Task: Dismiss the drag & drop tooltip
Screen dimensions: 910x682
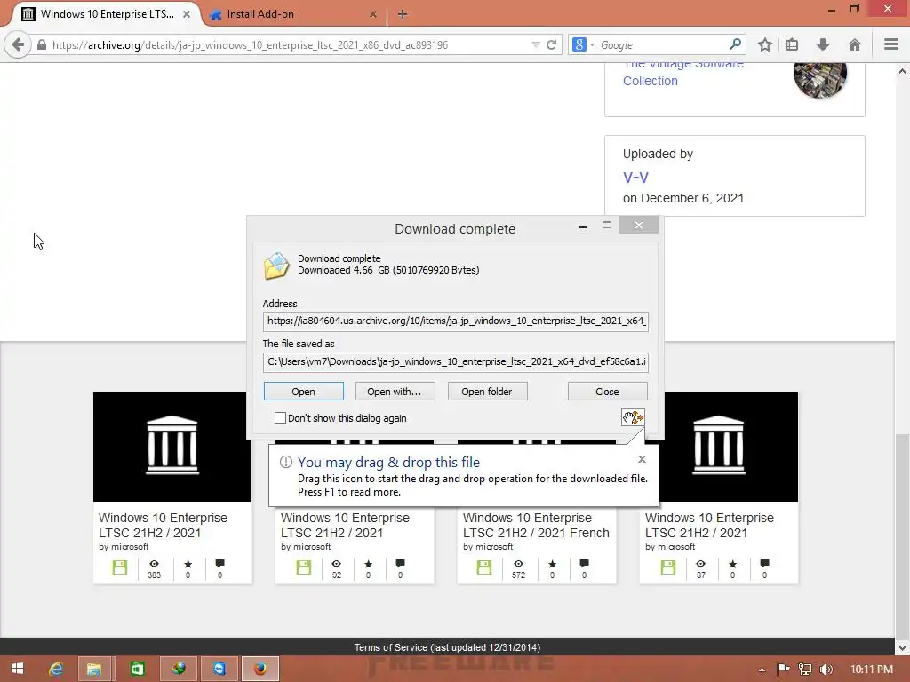Action: pyautogui.click(x=642, y=459)
